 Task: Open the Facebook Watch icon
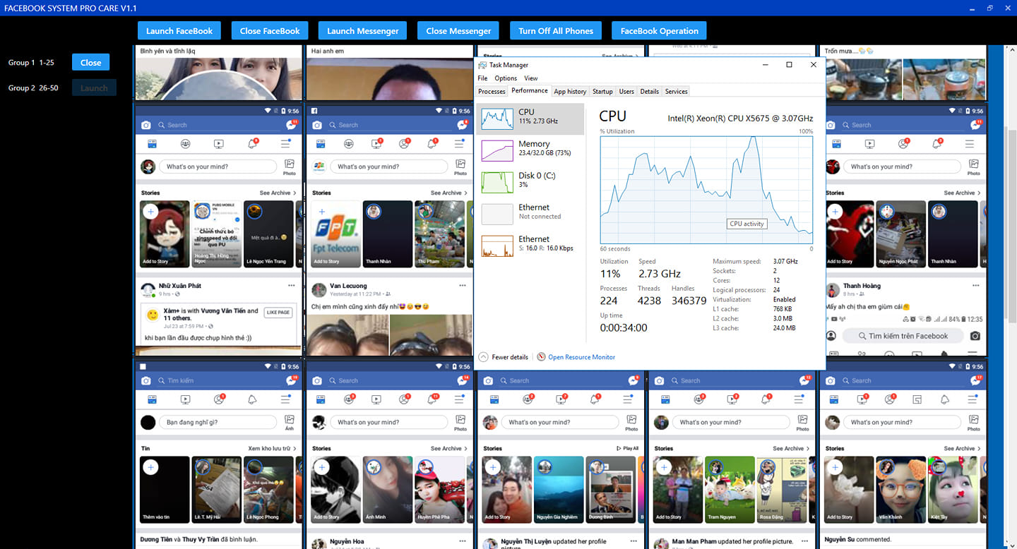click(218, 143)
